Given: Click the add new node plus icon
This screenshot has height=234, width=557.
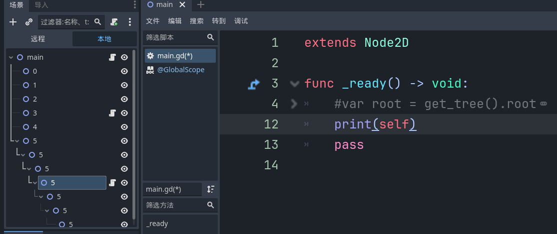Looking at the screenshot, I should [13, 22].
